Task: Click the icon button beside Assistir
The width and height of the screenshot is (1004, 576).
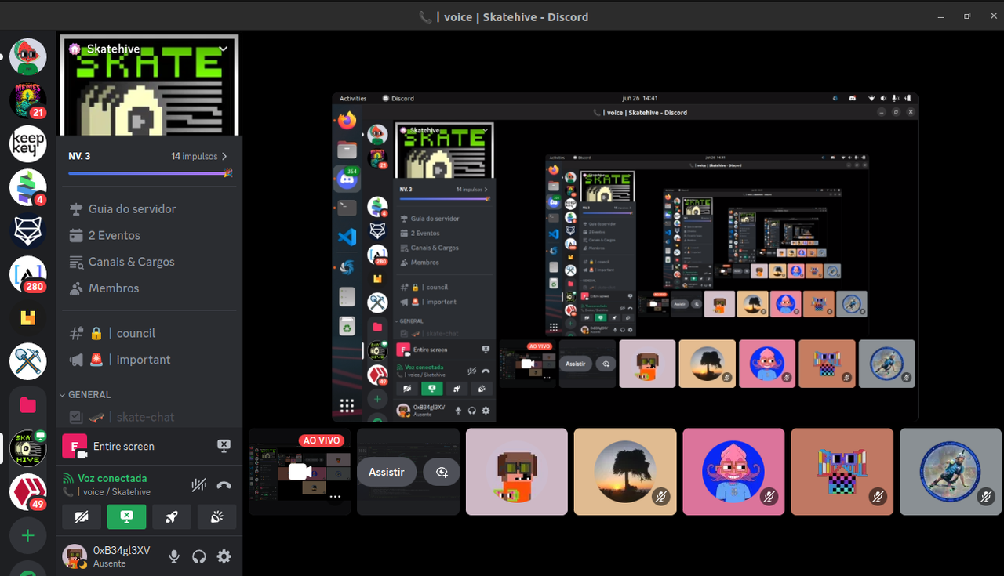Action: point(442,472)
